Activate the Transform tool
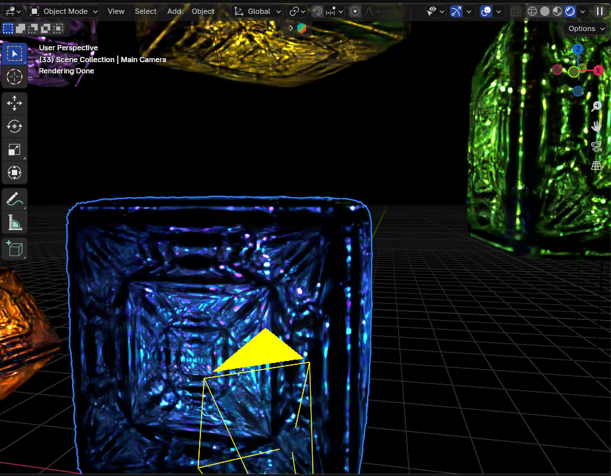The width and height of the screenshot is (611, 476). (15, 173)
